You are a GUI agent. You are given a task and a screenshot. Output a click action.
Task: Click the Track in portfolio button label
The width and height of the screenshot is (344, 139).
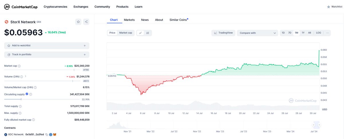click(x=22, y=54)
